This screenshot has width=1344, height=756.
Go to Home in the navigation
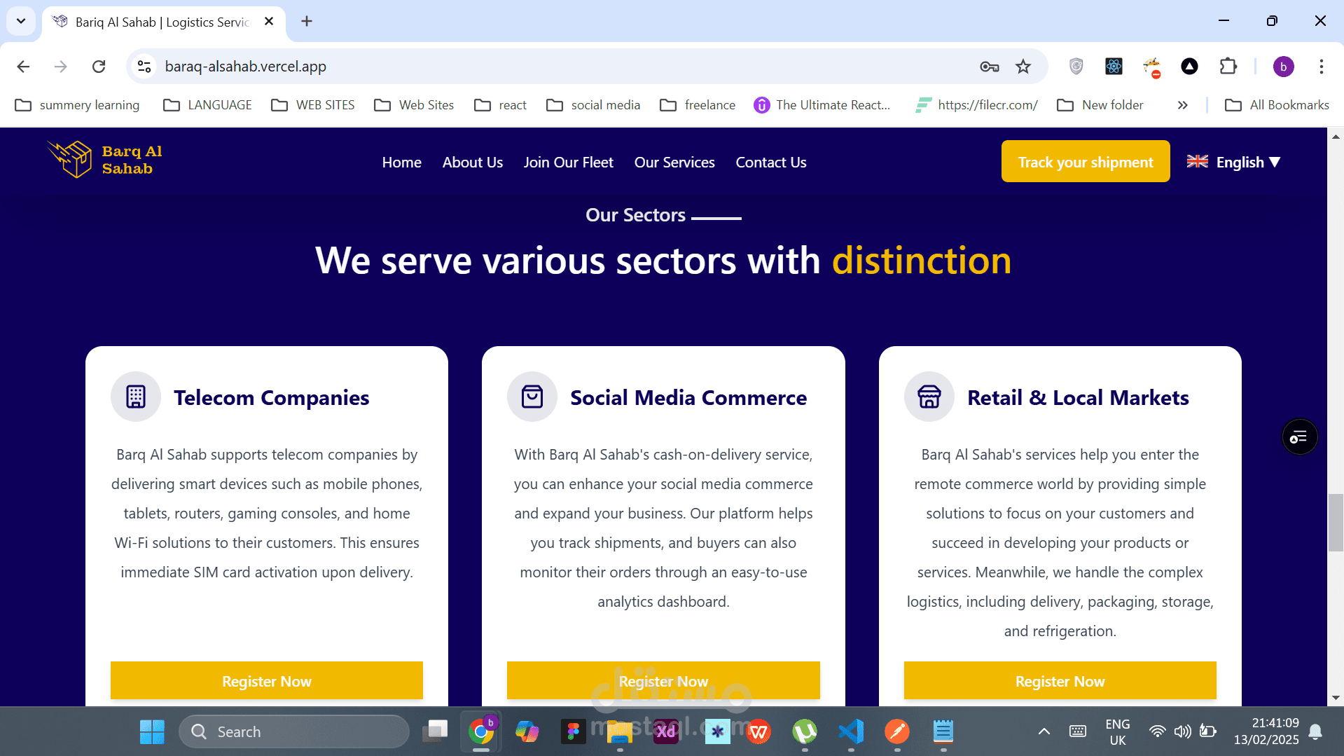point(401,163)
